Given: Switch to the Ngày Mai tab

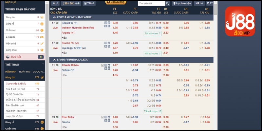Looking at the screenshot, I should pos(25,71).
